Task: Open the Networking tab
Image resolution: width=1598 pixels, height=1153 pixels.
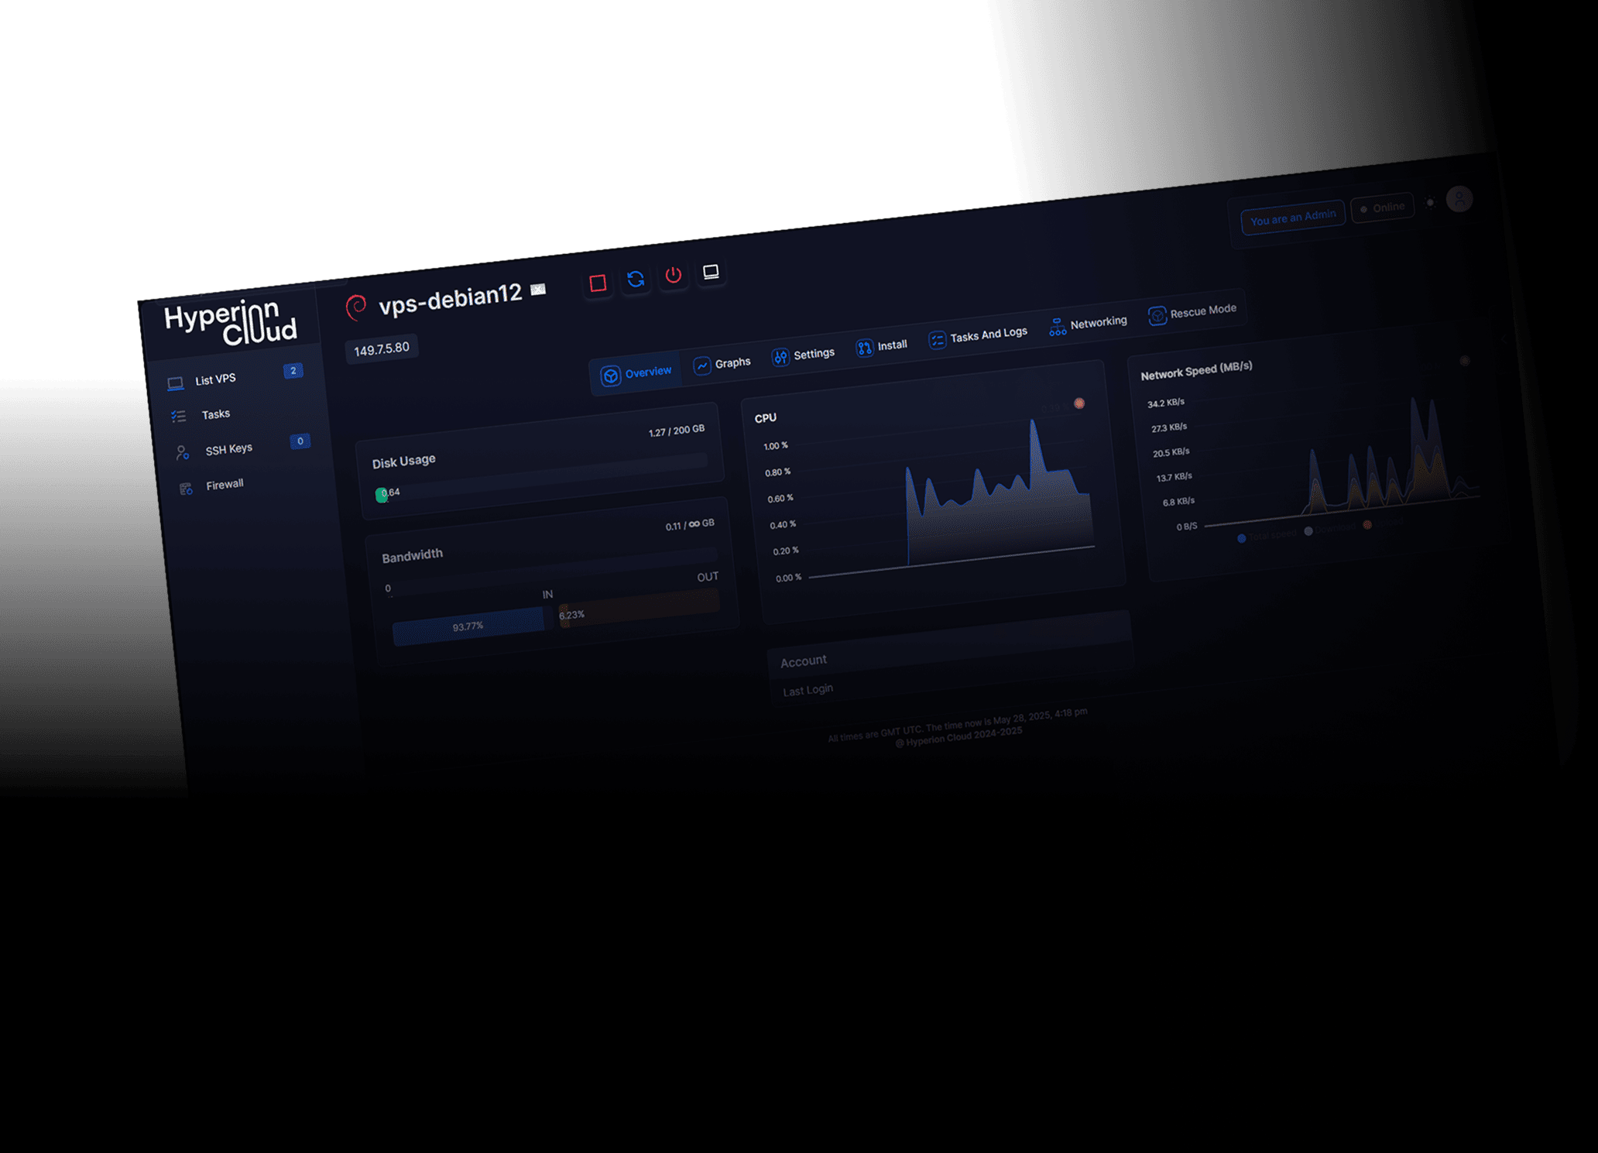Action: pyautogui.click(x=1088, y=324)
